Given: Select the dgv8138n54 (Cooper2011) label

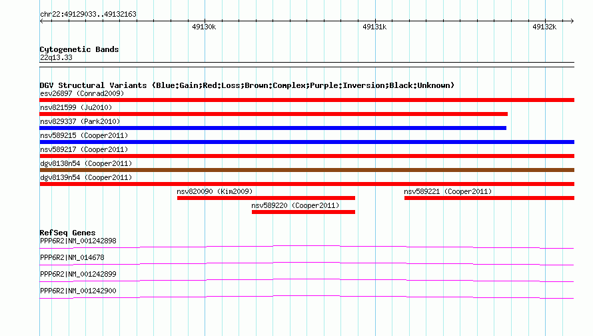Looking at the screenshot, I should point(86,163).
